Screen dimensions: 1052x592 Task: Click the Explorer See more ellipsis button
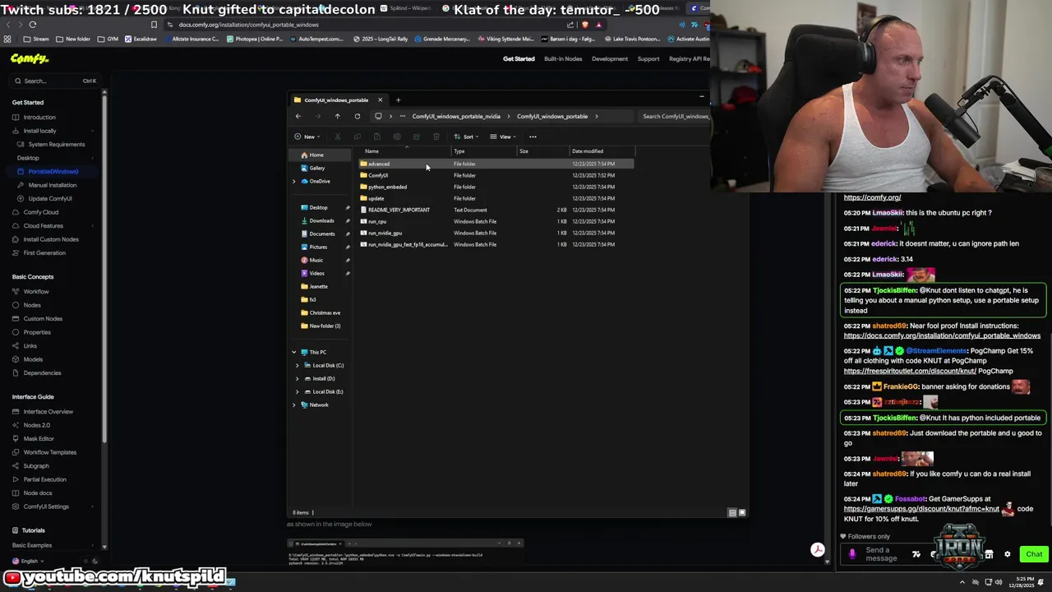tap(533, 136)
